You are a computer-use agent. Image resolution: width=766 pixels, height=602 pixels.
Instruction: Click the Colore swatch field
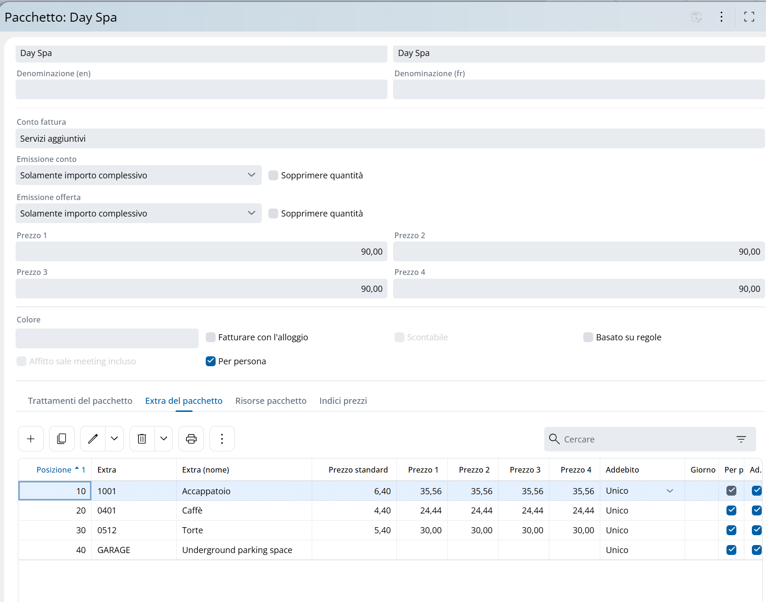pyautogui.click(x=107, y=338)
